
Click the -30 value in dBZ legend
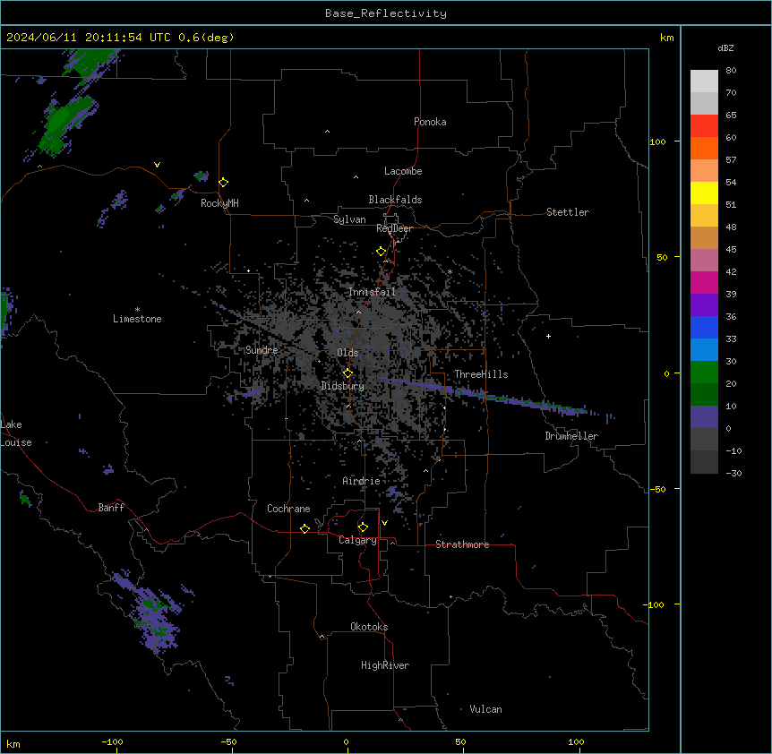(733, 473)
